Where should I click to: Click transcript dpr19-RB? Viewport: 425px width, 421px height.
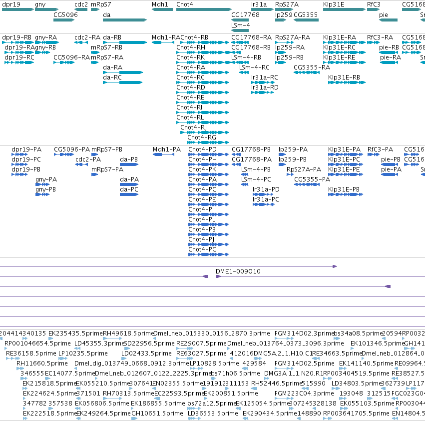(x=18, y=42)
